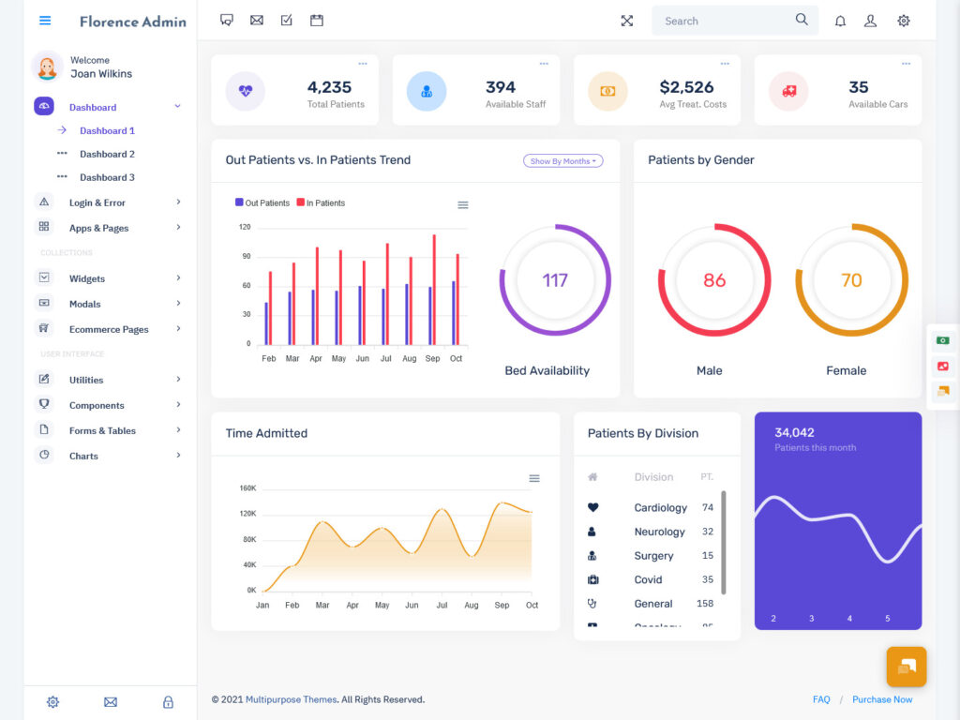This screenshot has width=960, height=720.
Task: Open the Available Cars card options dots
Action: (907, 64)
